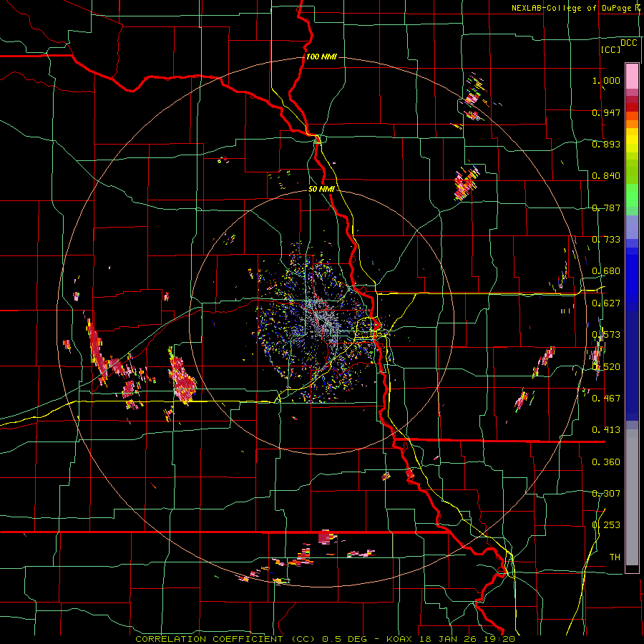The width and height of the screenshot is (644, 644).
Task: Select the 0.840 legend value
Action: point(606,176)
